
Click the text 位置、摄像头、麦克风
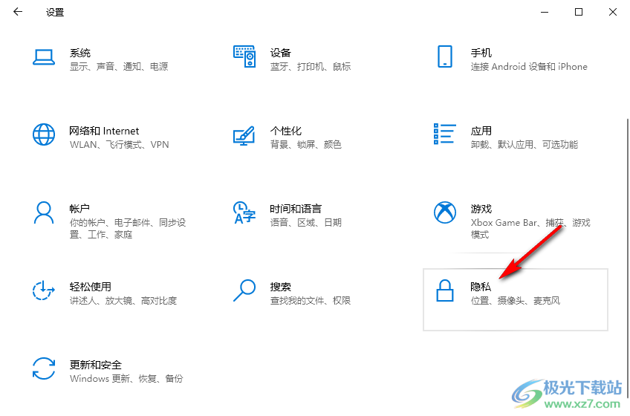click(516, 300)
